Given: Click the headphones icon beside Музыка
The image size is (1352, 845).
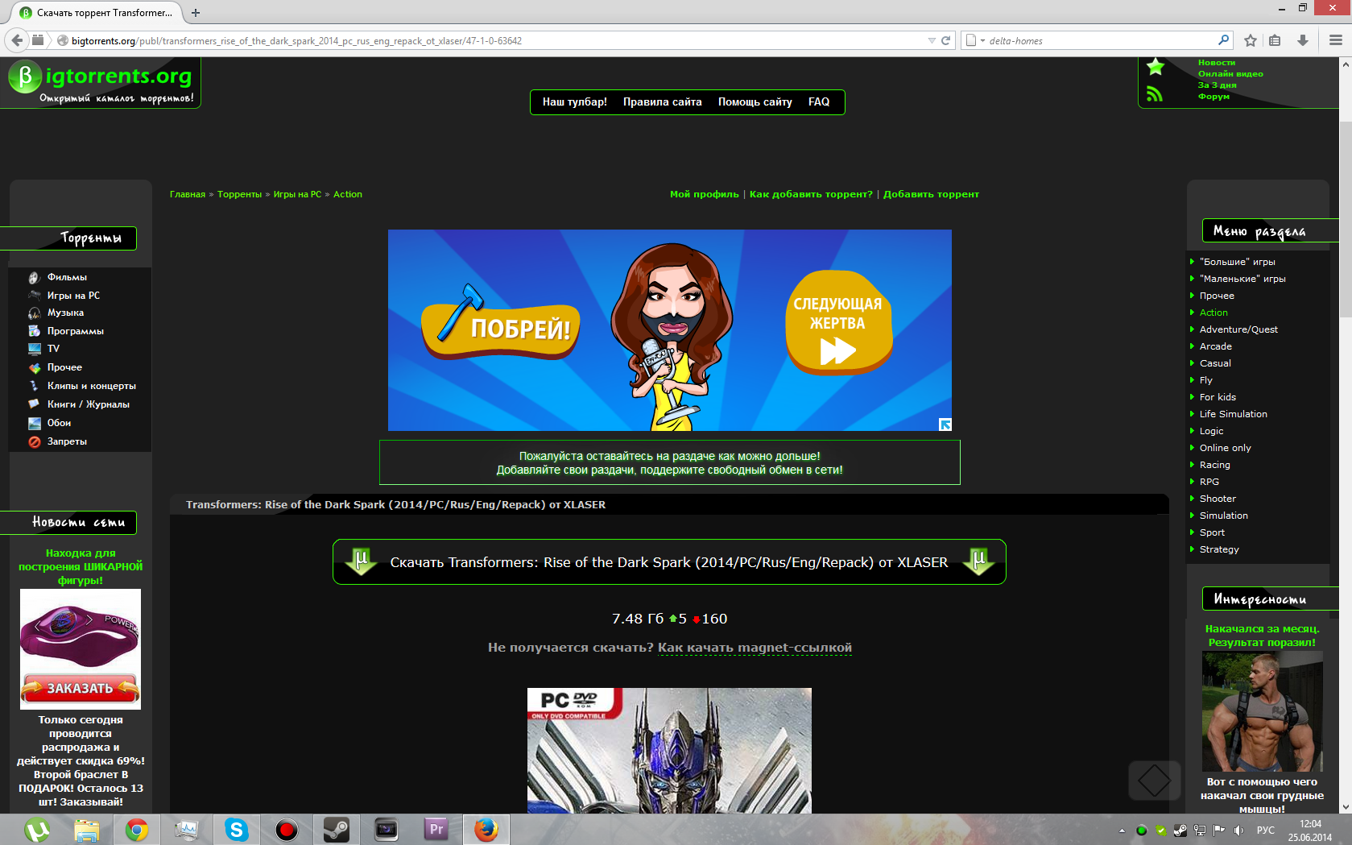Looking at the screenshot, I should pos(34,313).
